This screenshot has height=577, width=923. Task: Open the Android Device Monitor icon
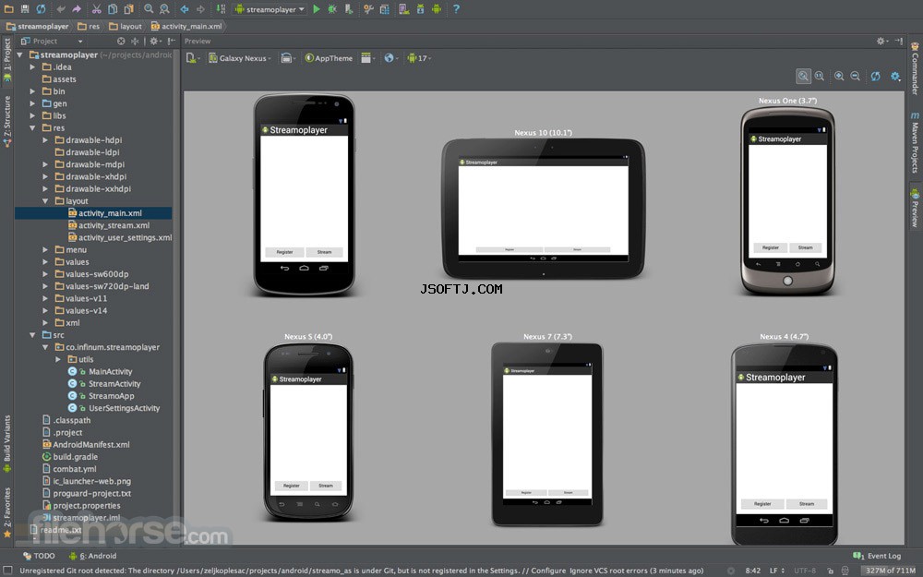click(437, 9)
